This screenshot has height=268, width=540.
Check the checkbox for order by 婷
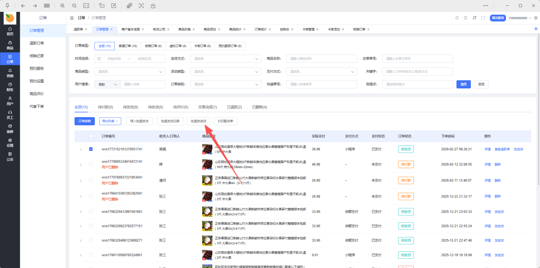[x=91, y=164]
